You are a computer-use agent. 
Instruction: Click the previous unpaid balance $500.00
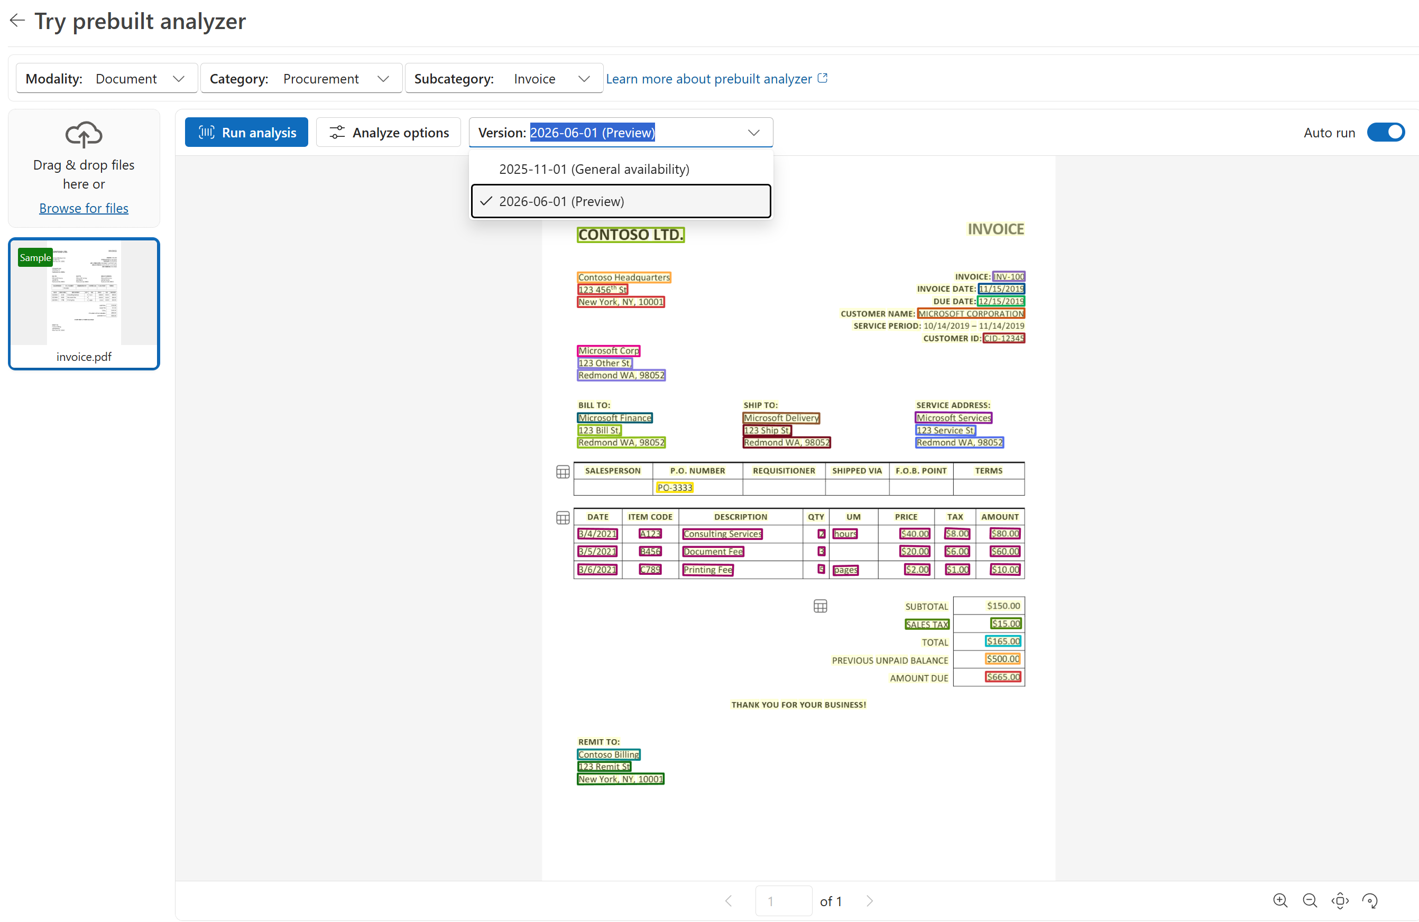click(1003, 659)
